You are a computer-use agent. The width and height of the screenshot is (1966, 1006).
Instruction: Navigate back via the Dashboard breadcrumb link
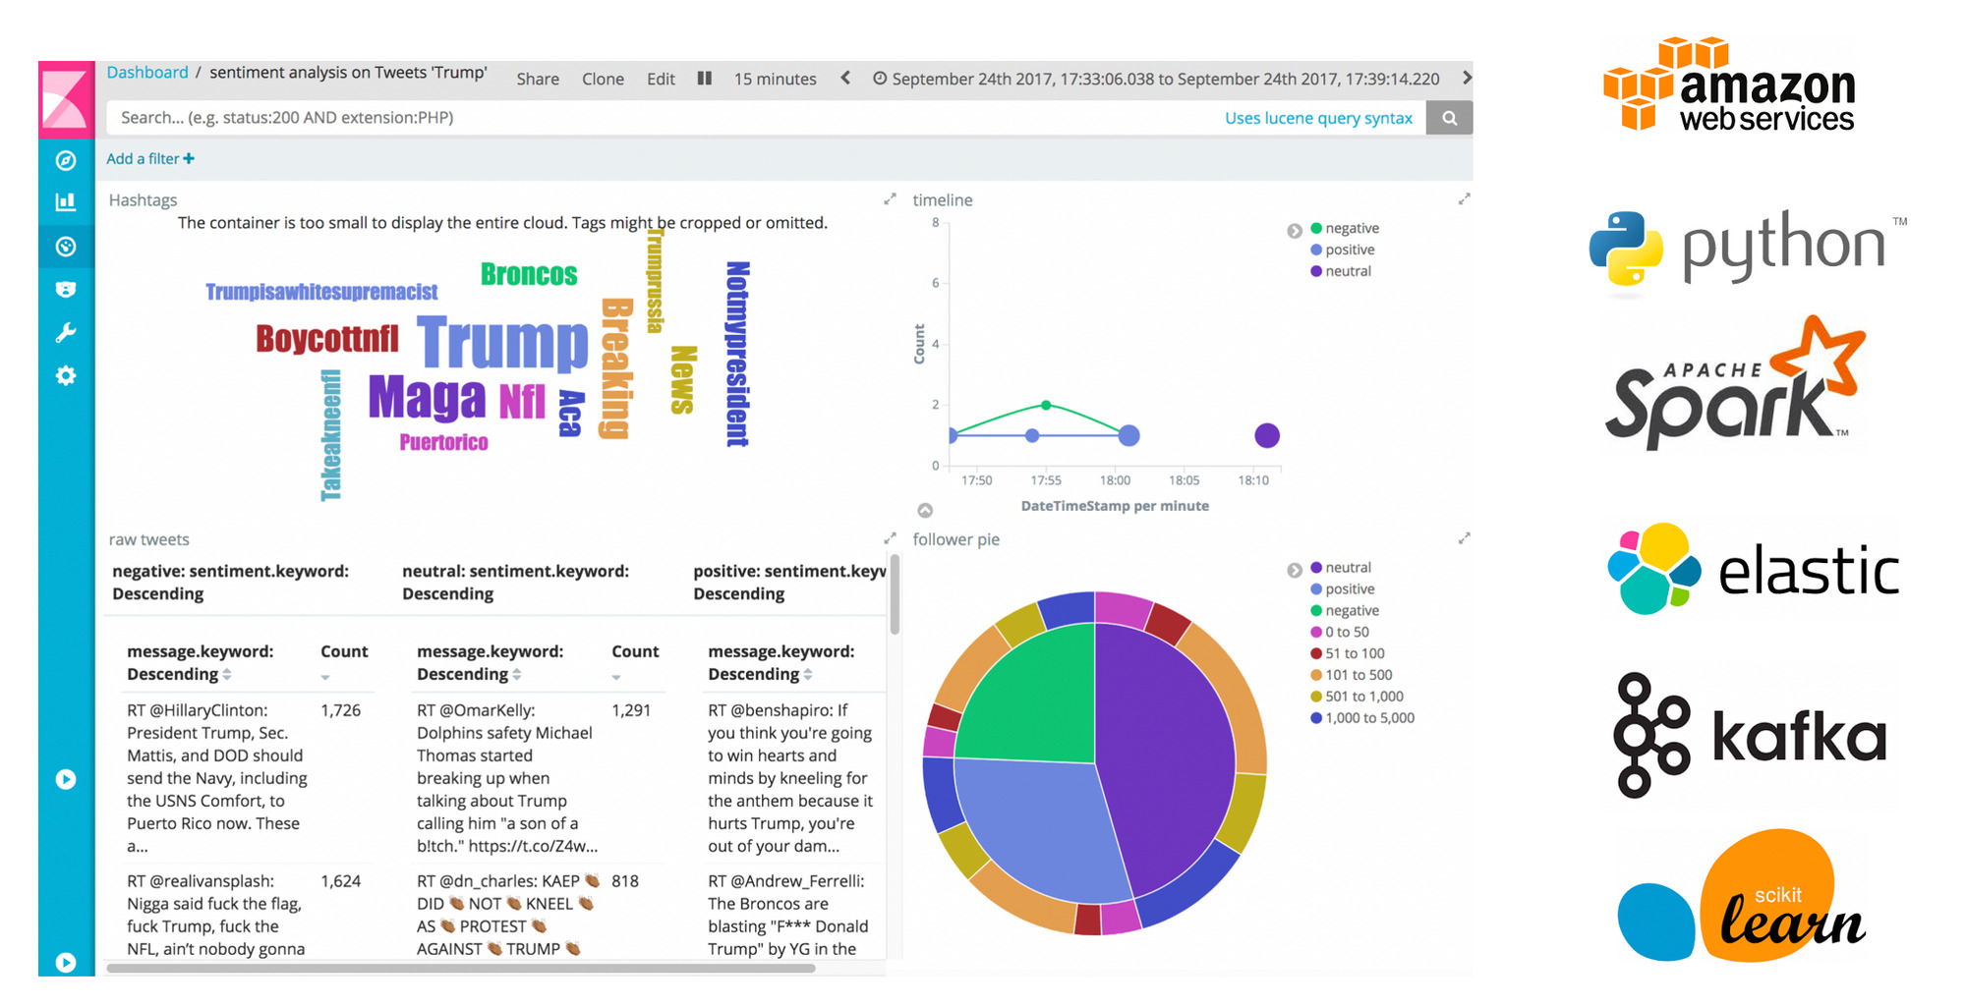click(147, 72)
